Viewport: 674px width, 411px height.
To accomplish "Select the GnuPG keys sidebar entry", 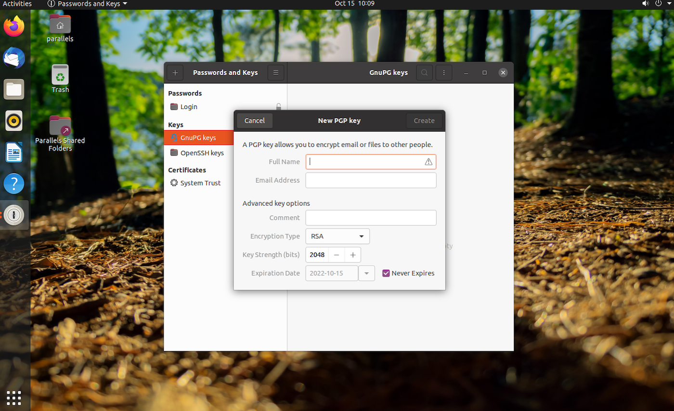I will [199, 137].
